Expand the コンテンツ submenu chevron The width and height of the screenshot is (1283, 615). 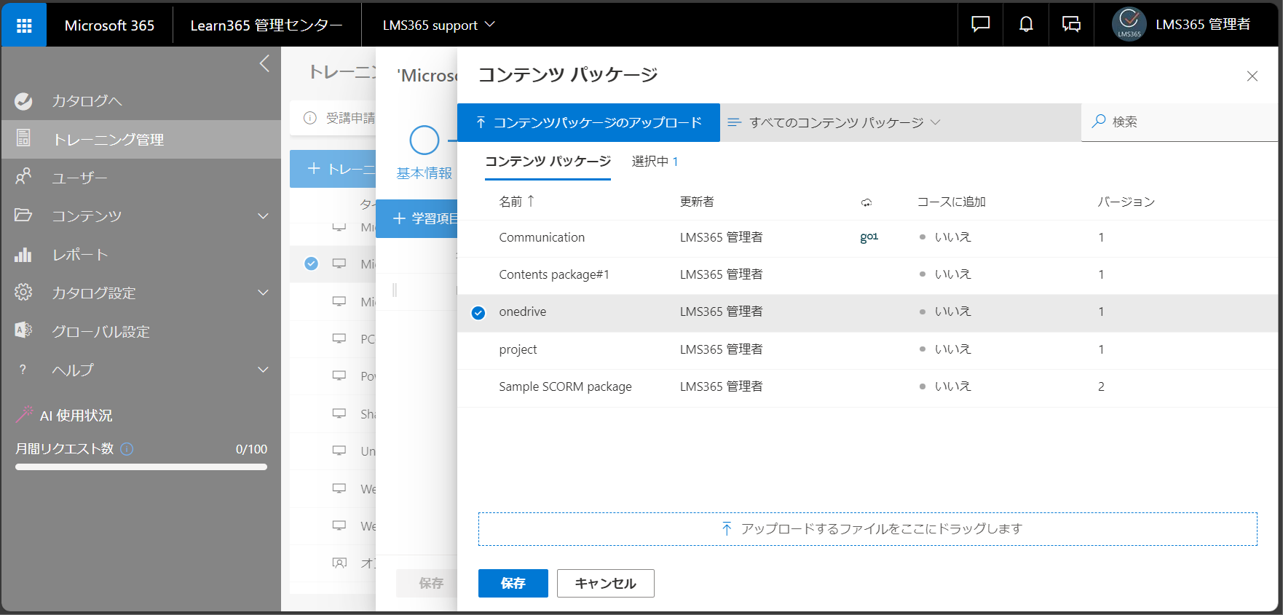coord(264,215)
